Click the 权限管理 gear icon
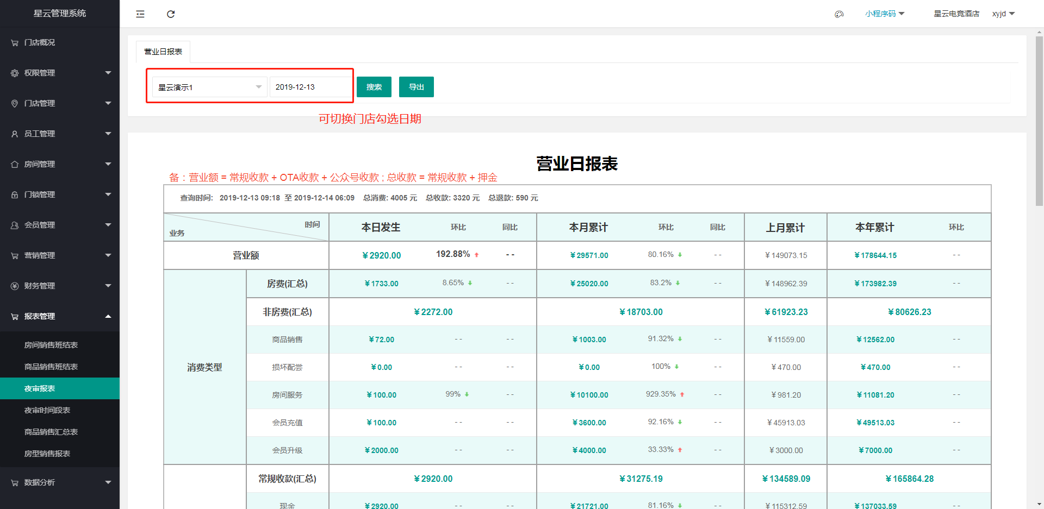The height and width of the screenshot is (509, 1044). tap(15, 73)
